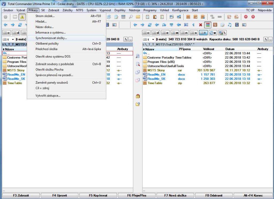Viewport: 274px width, 199px height.
Task: Click the brown abacus-style icon in right toolbar
Action: pos(215,25)
